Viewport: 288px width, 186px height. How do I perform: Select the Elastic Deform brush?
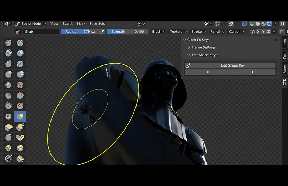[x=8, y=127]
